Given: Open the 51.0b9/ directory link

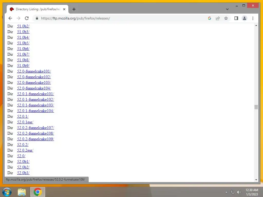Looking at the screenshot, I should pos(23,66).
